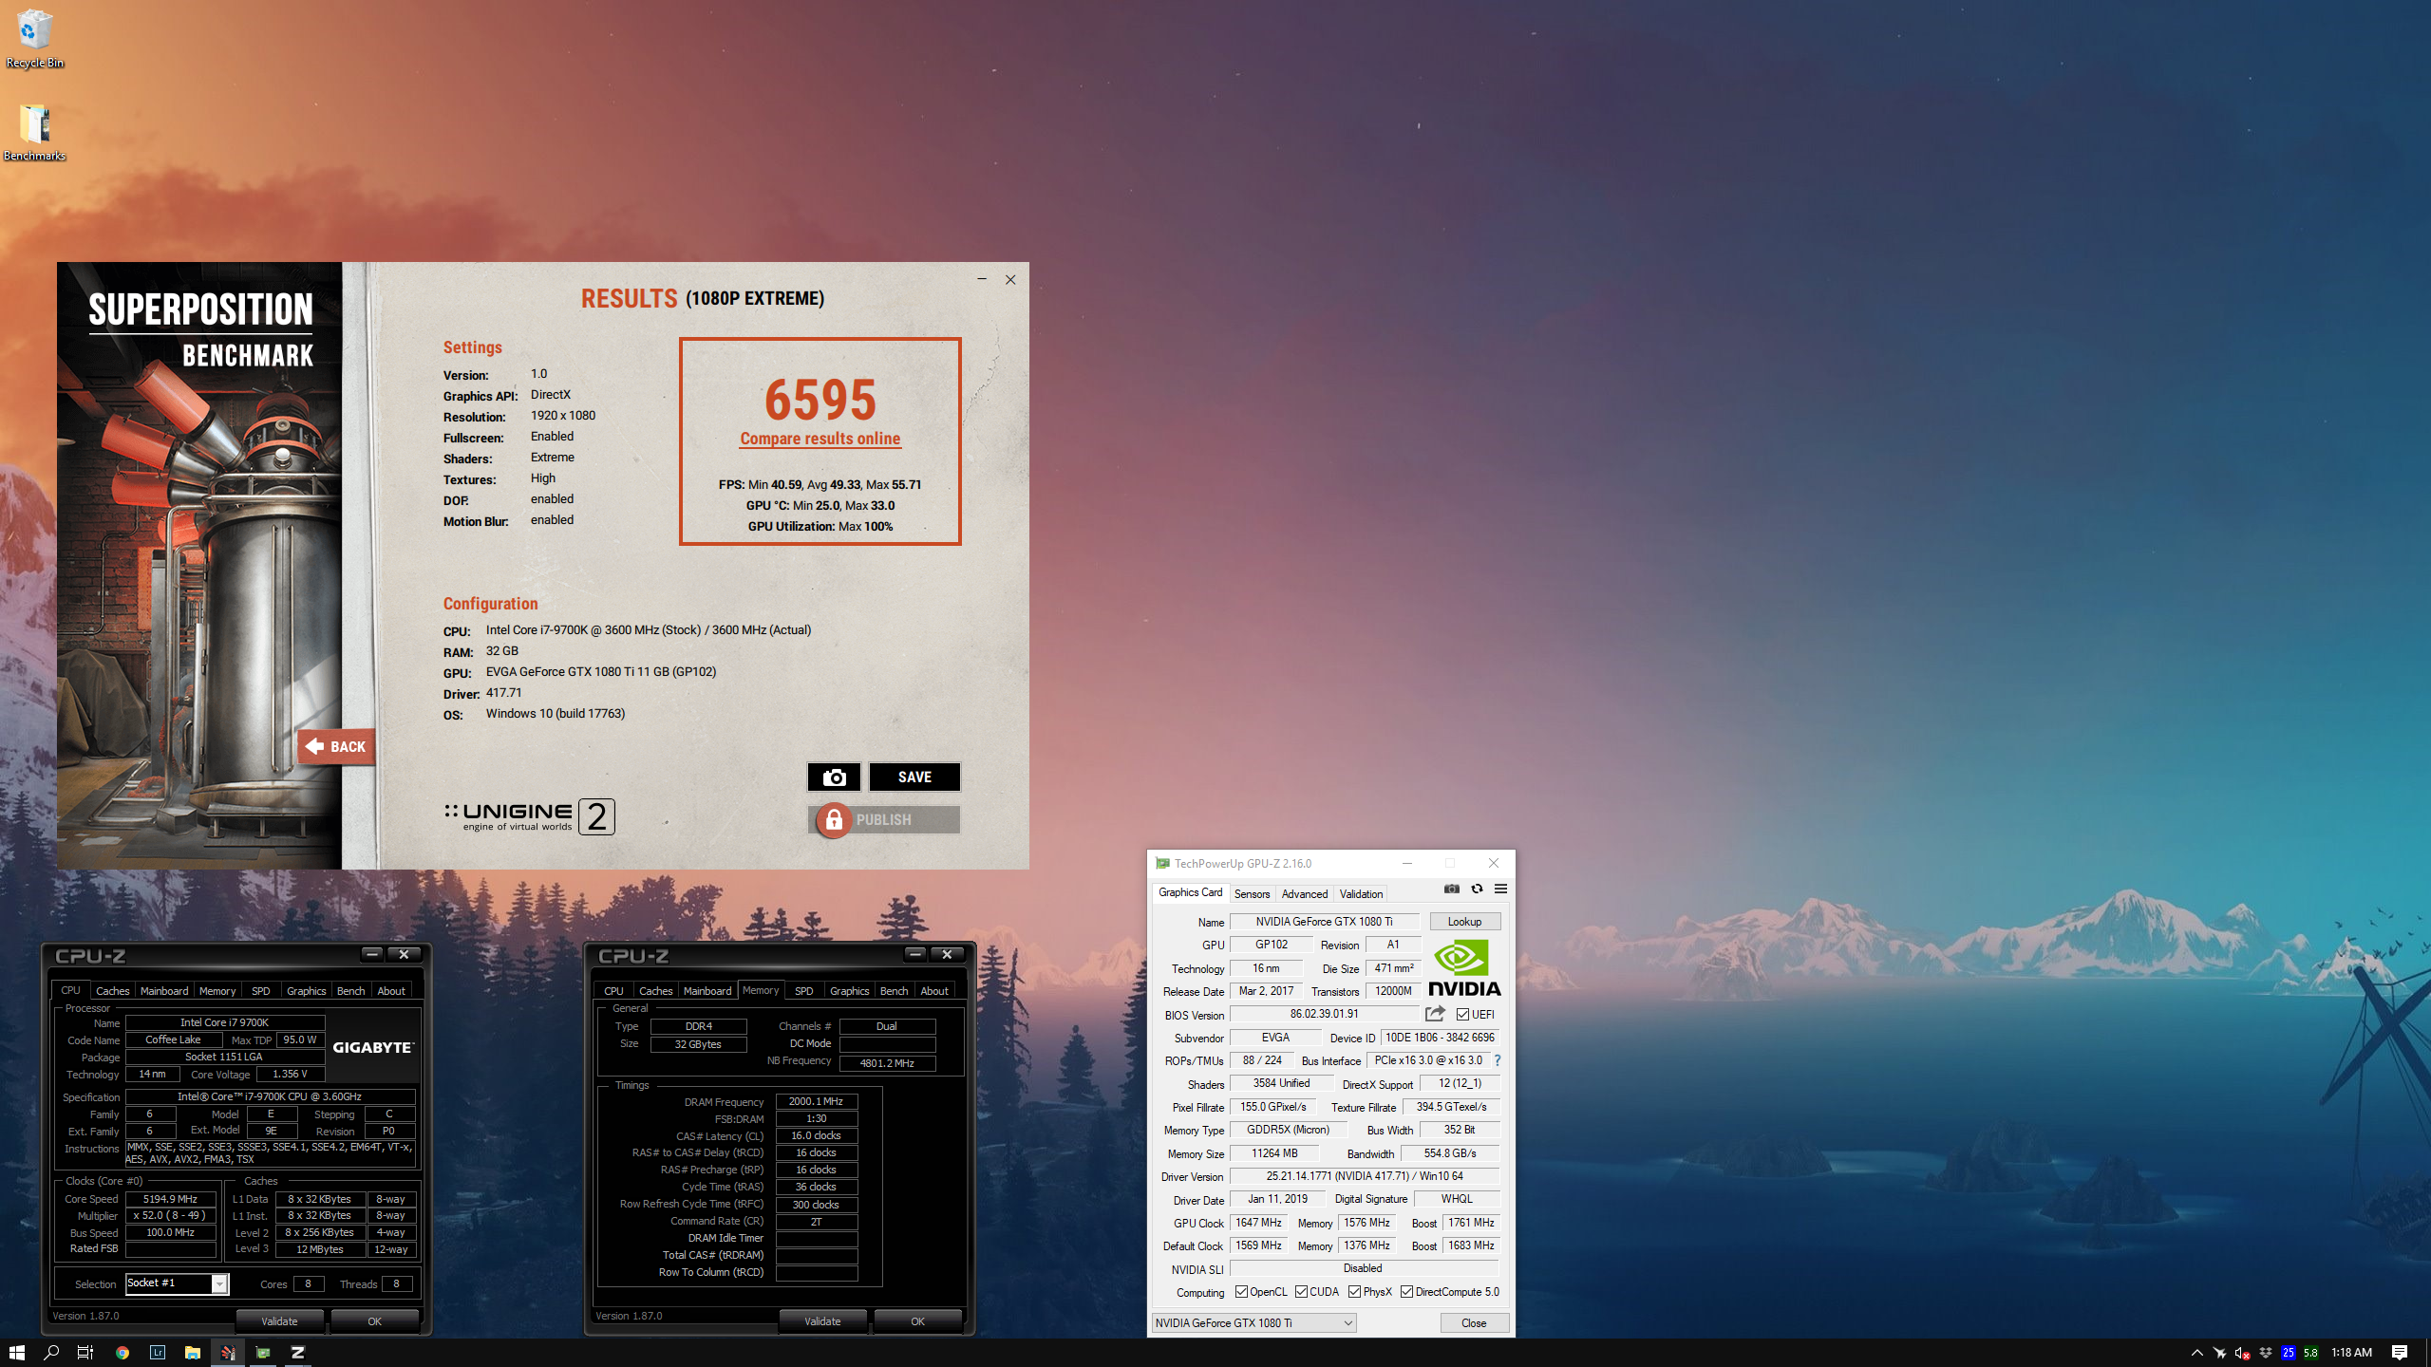Open Bench tab in right CPU-Z window
Image resolution: width=2431 pixels, height=1367 pixels.
[x=894, y=991]
